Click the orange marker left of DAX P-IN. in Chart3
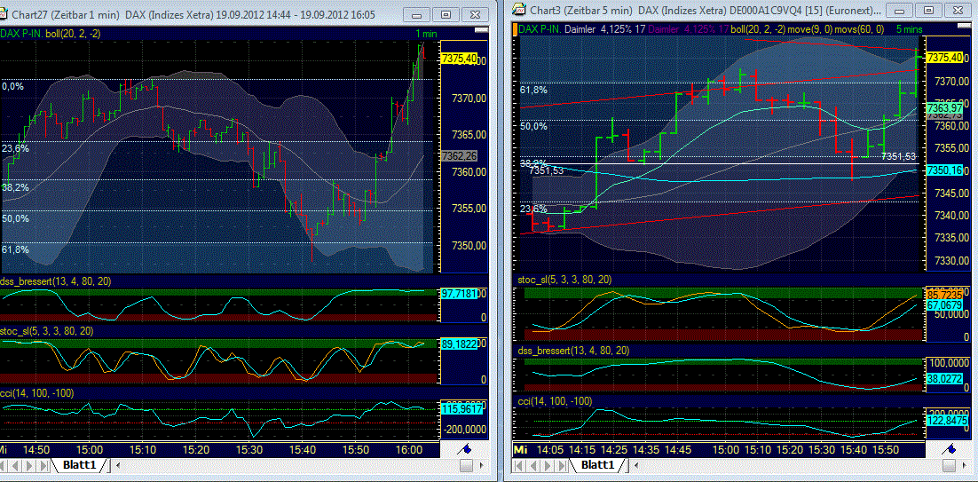This screenshot has height=482, width=978. [517, 28]
